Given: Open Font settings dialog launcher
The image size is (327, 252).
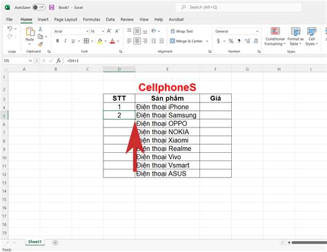Looking at the screenshot, I should point(121,52).
